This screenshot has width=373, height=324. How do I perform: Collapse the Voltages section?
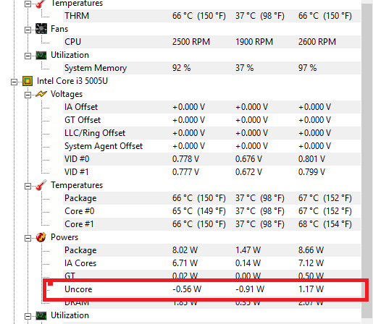[x=28, y=95]
